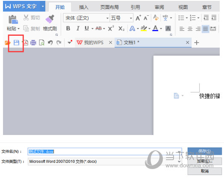Click the Paste clipboard icon
The width and height of the screenshot is (224, 178).
13,19
